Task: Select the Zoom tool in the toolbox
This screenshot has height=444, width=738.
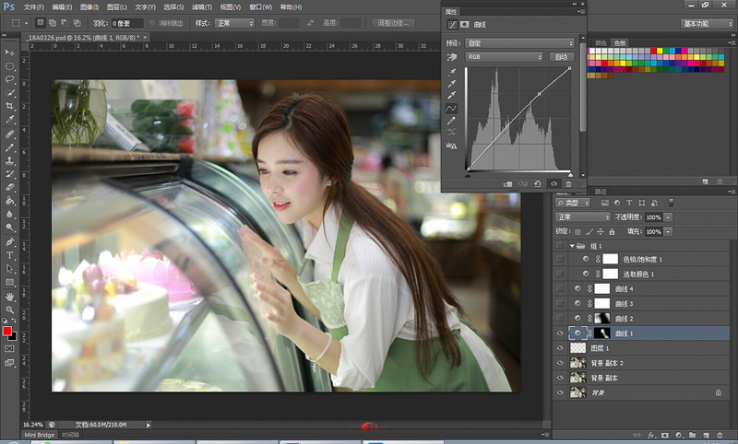Action: (x=9, y=310)
